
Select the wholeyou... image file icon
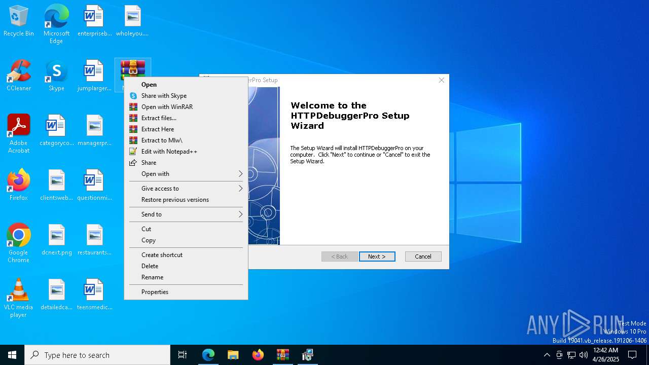(132, 21)
